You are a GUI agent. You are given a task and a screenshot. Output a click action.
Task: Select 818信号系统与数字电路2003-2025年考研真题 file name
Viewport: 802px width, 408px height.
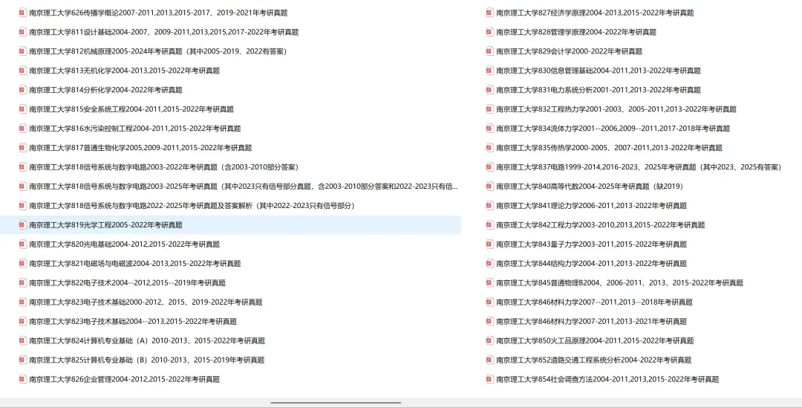244,187
